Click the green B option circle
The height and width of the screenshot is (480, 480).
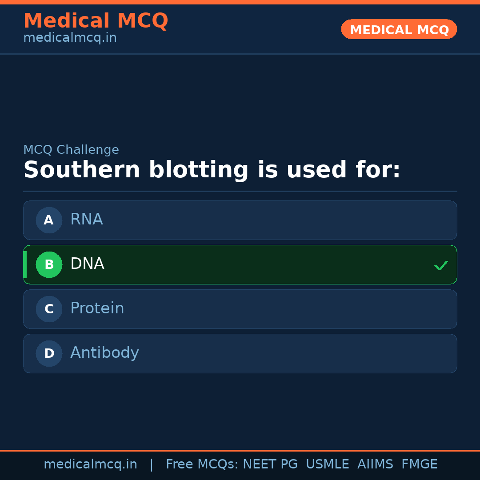[x=49, y=264]
